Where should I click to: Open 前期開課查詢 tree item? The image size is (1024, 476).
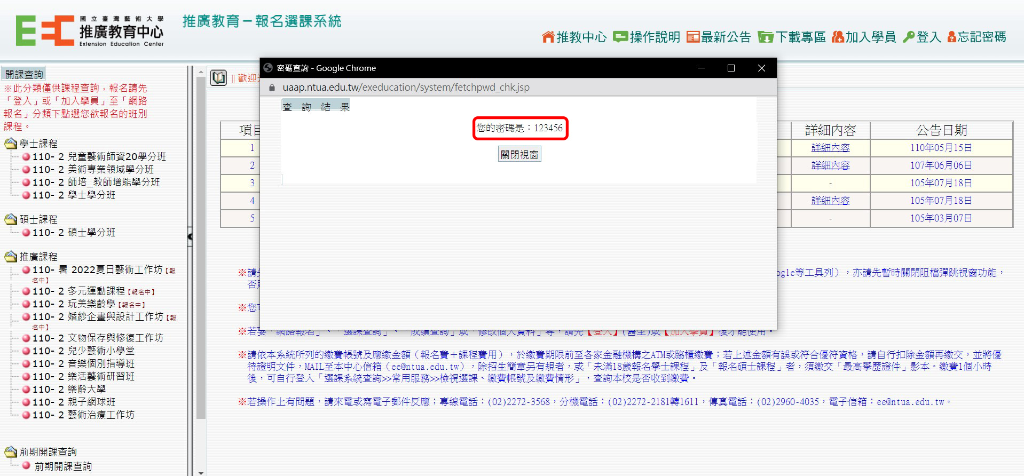coord(63,466)
